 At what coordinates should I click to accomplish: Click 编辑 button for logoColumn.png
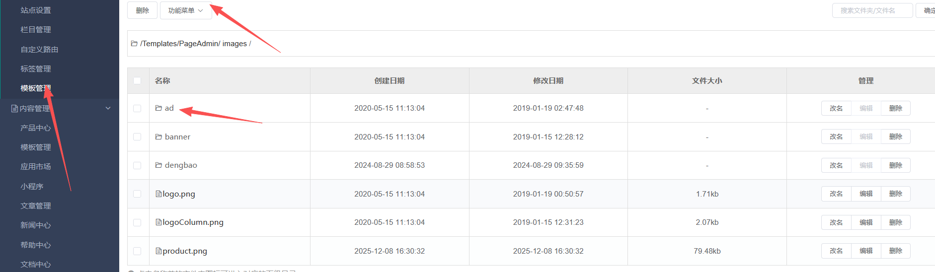pyautogui.click(x=866, y=222)
